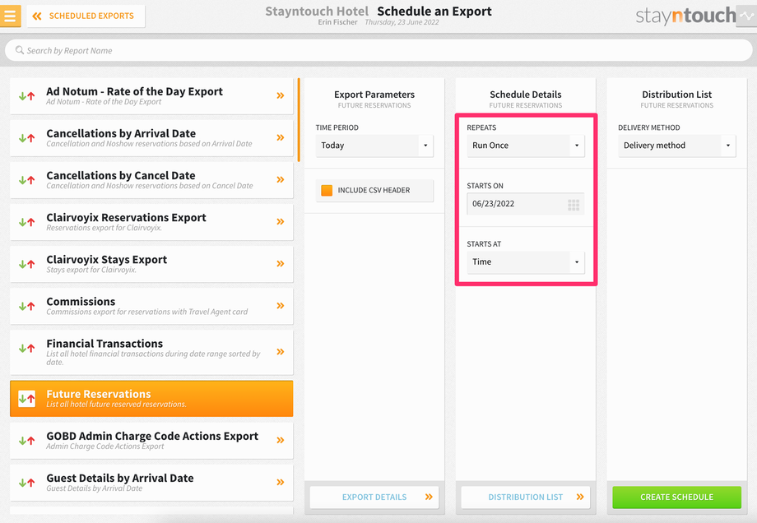The height and width of the screenshot is (523, 757).
Task: Open the calendar grid icon in Starts On
Action: tap(574, 205)
